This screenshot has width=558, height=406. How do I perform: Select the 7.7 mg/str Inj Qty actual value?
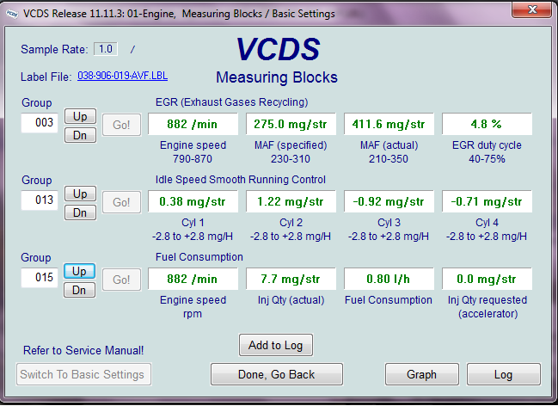(x=291, y=279)
